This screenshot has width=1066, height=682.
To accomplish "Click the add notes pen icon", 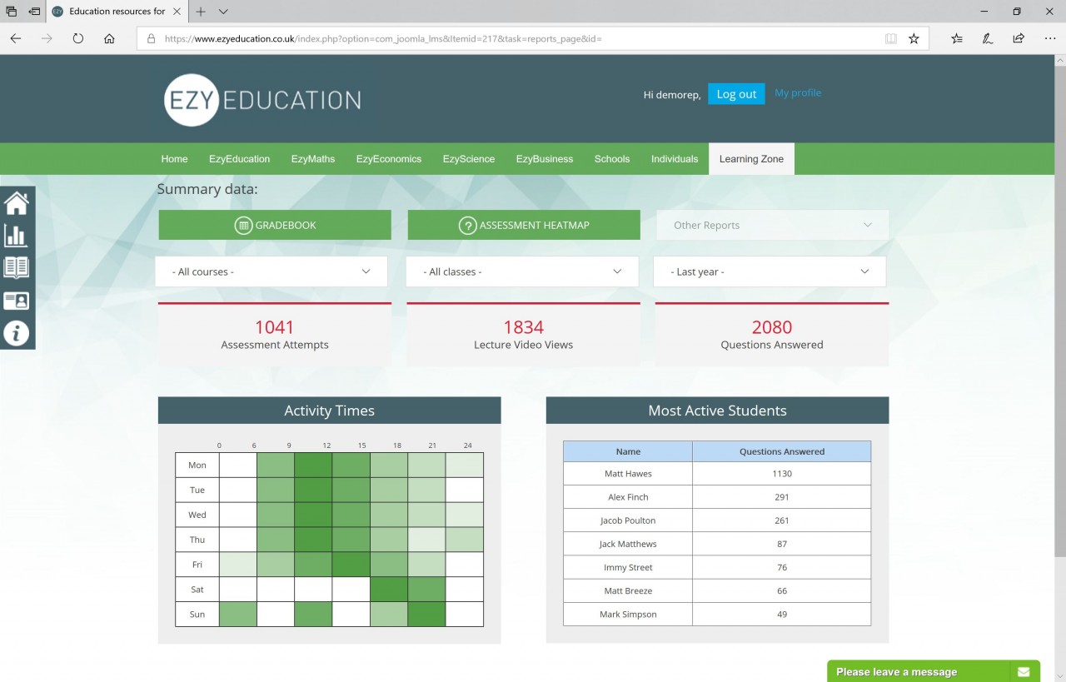I will 988,38.
